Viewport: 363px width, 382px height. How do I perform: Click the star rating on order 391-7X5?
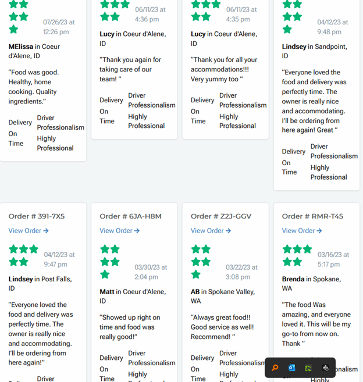click(x=23, y=255)
